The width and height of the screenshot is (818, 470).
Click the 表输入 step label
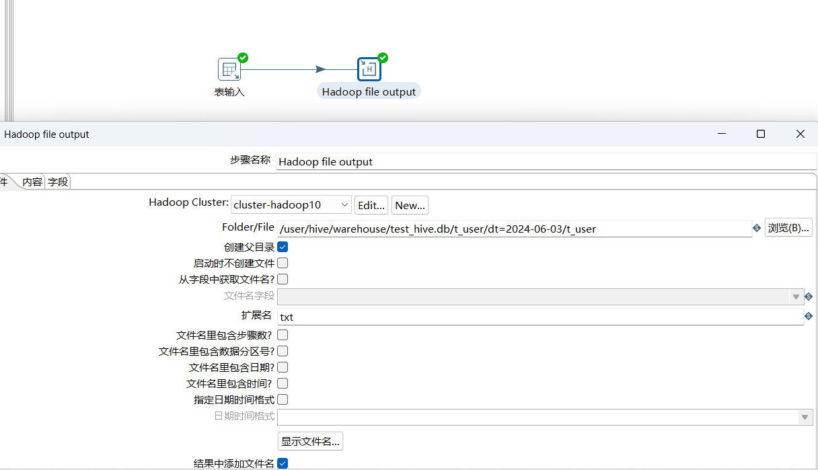pos(229,92)
